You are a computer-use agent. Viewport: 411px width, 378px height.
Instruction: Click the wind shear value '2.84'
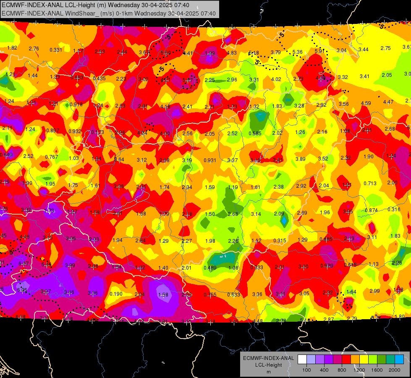[141, 241]
